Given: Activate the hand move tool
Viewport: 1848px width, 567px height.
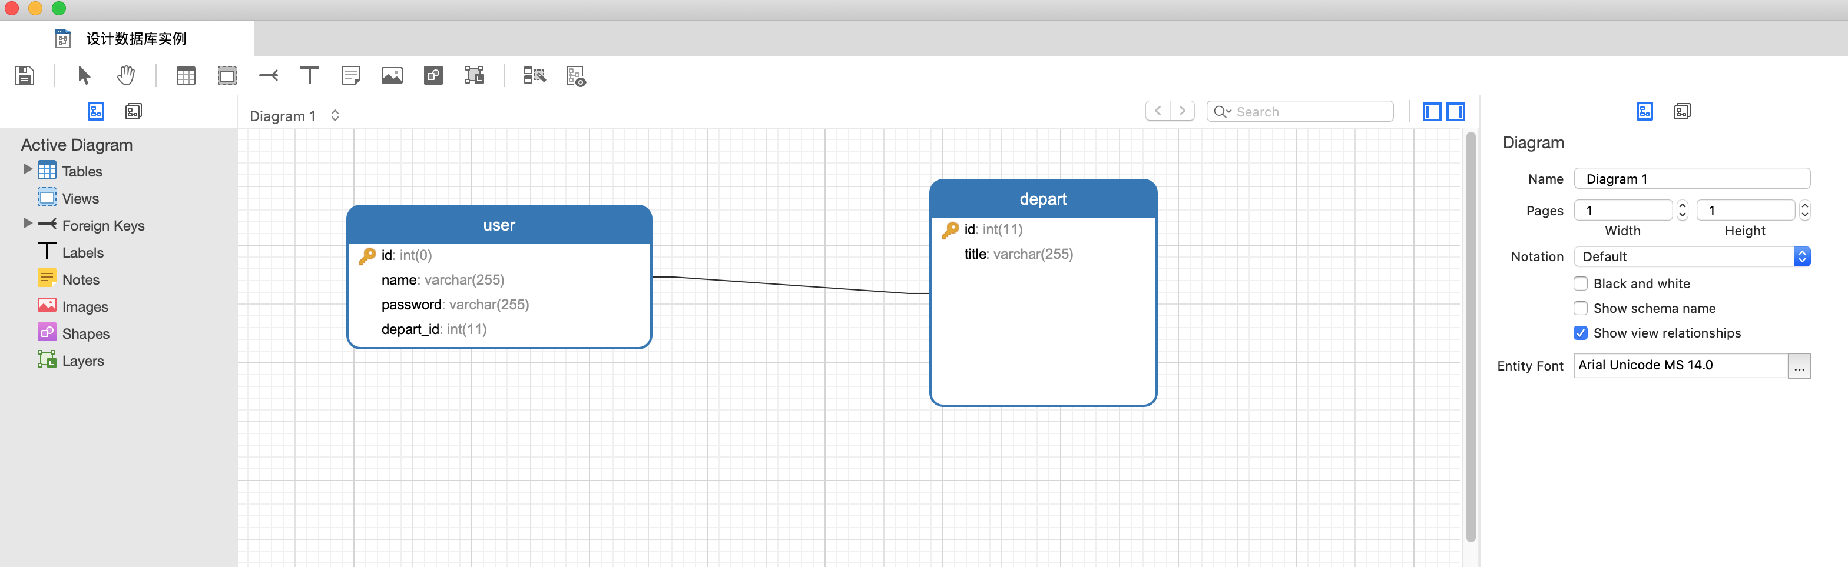Looking at the screenshot, I should click(x=126, y=75).
